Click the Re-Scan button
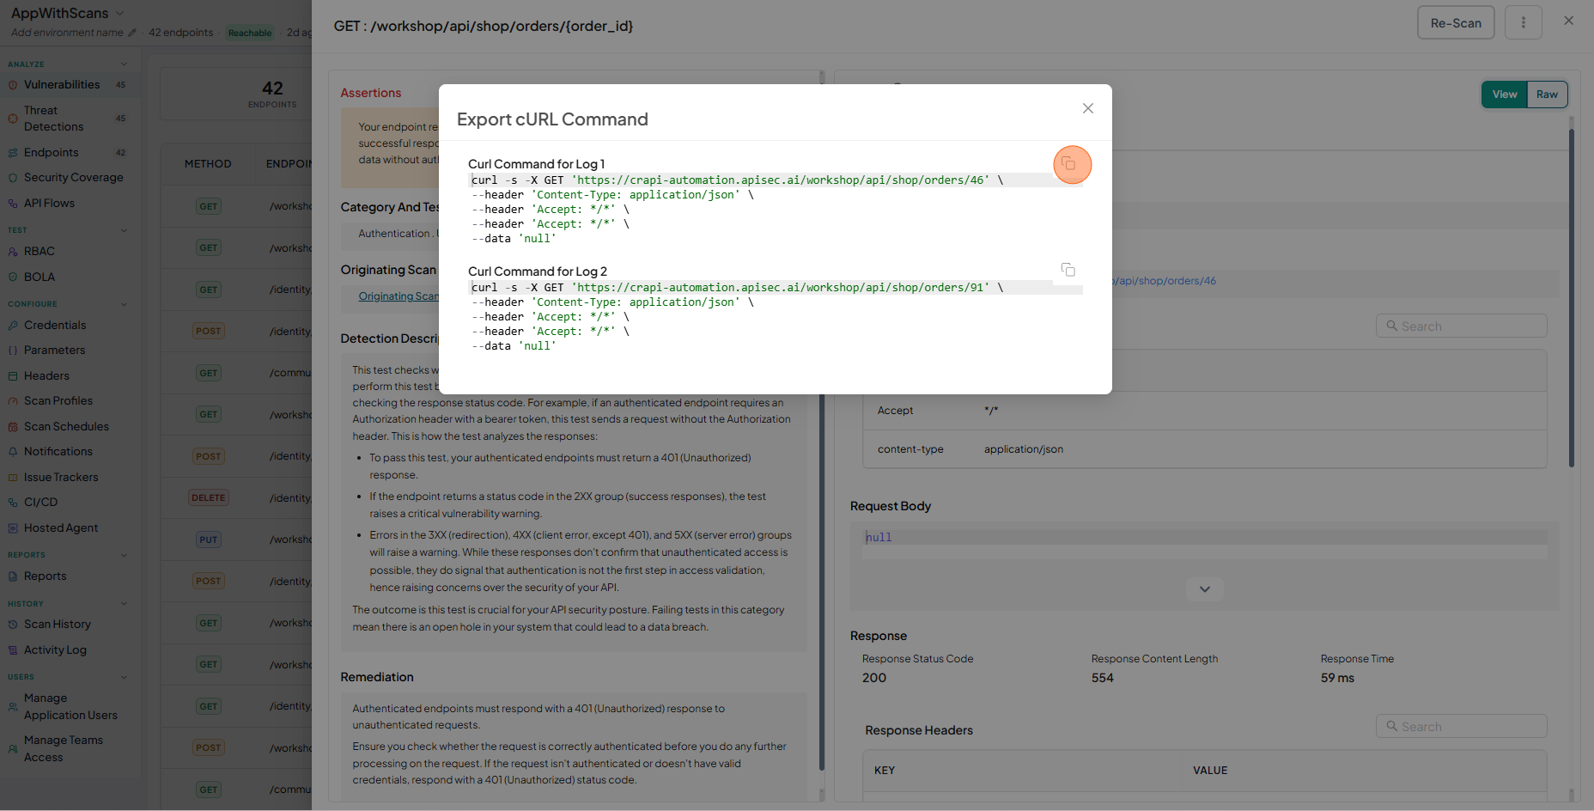The height and width of the screenshot is (811, 1594). pyautogui.click(x=1456, y=22)
